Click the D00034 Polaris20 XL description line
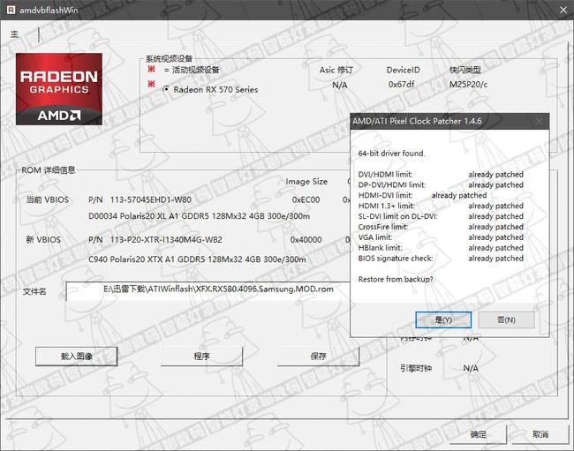 click(x=200, y=216)
